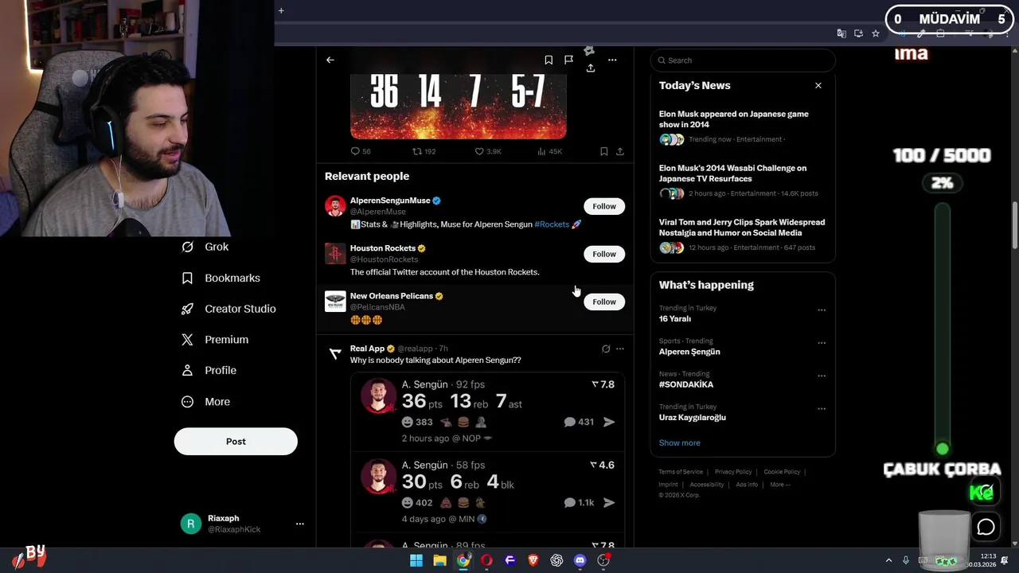The width and height of the screenshot is (1019, 573).
Task: Bookmark page with browser star icon
Action: pos(876,33)
